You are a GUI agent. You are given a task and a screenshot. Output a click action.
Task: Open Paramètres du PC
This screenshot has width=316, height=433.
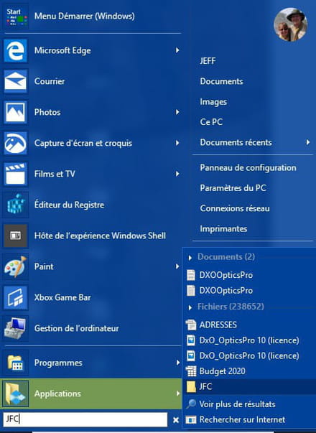[233, 188]
